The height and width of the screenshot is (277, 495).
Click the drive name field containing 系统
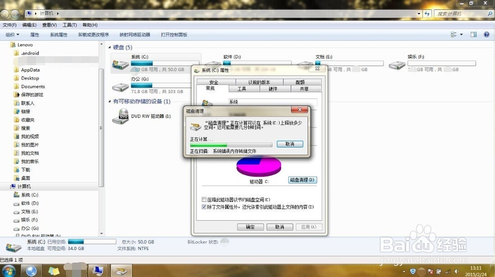(273, 102)
